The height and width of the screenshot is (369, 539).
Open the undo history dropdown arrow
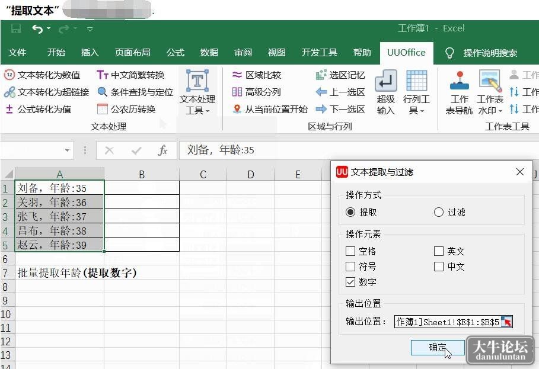pyautogui.click(x=49, y=28)
